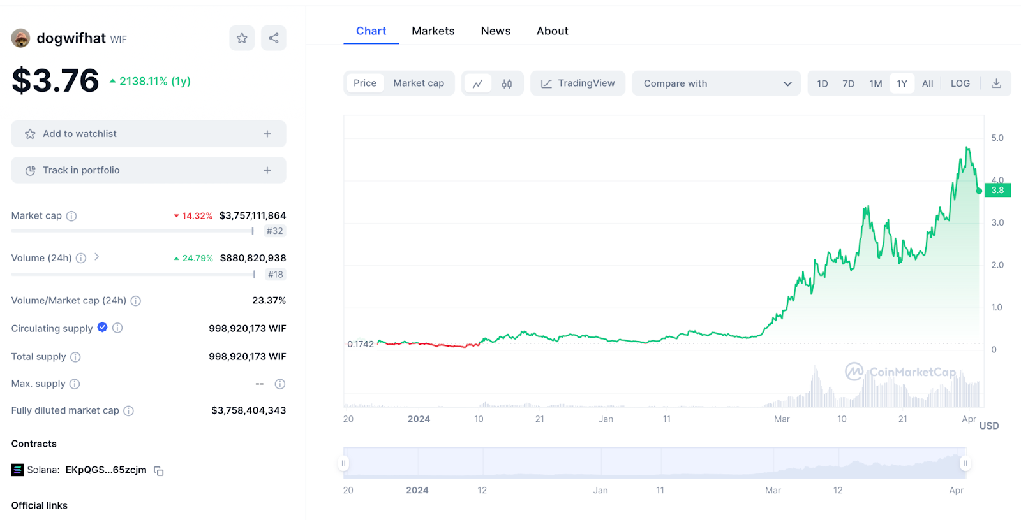Screen dimensions: 1021x520
Task: Open TradingView chart mode
Action: 578,83
